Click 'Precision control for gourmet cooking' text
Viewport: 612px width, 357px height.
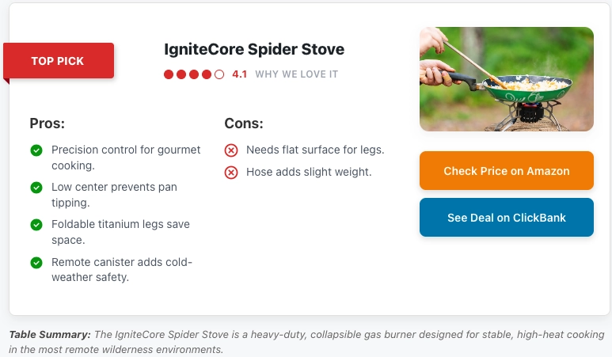point(126,157)
